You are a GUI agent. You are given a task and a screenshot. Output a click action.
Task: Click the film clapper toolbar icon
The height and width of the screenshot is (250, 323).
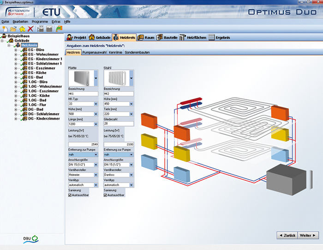point(41,29)
